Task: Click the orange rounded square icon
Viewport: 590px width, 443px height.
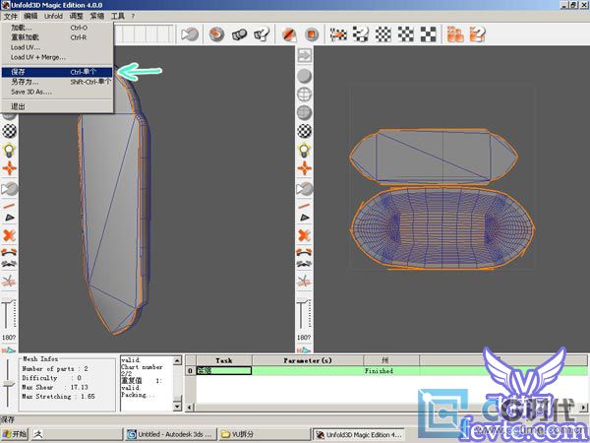Action: 311,34
